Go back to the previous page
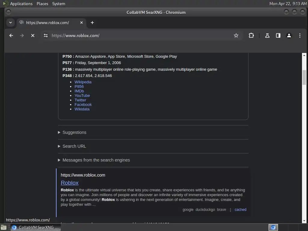Viewport: 308px width, 231px height. coord(11,35)
